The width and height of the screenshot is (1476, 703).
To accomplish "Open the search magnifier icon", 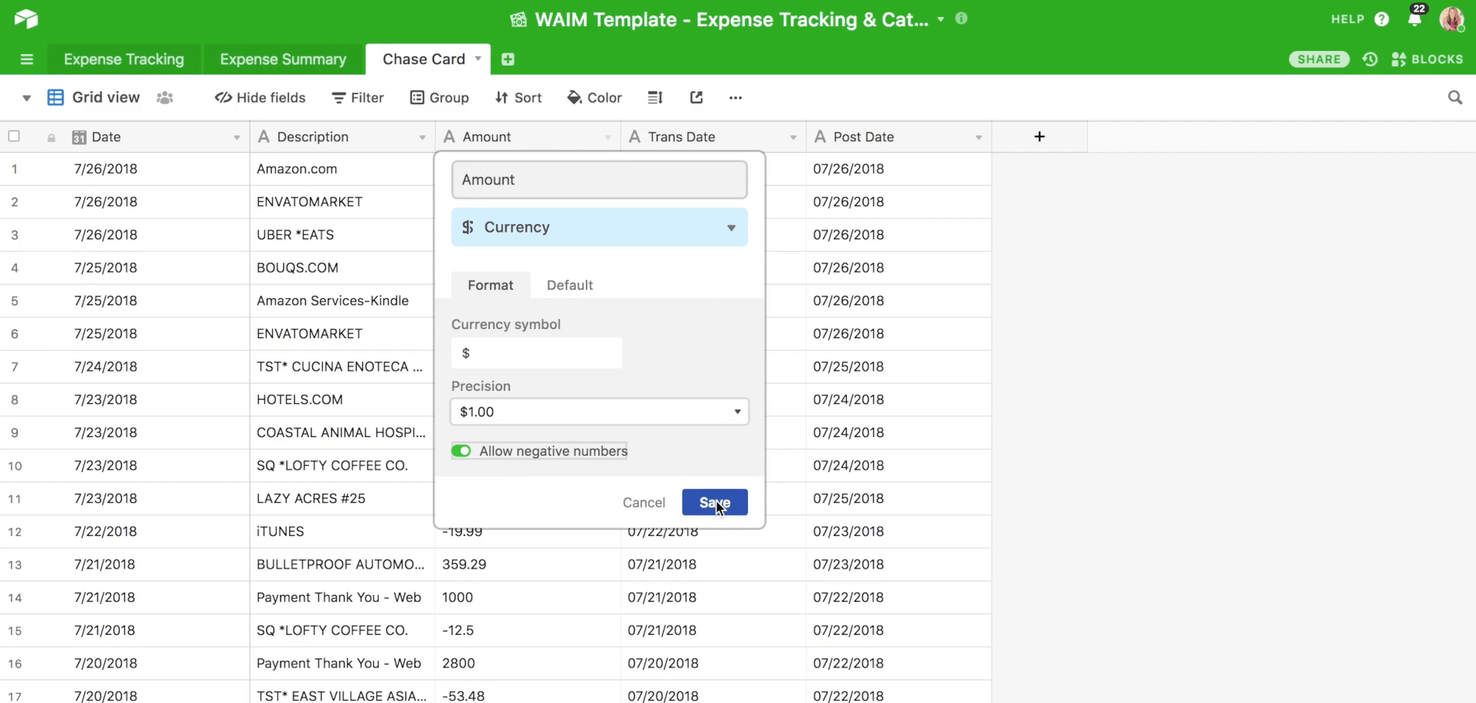I will point(1454,97).
